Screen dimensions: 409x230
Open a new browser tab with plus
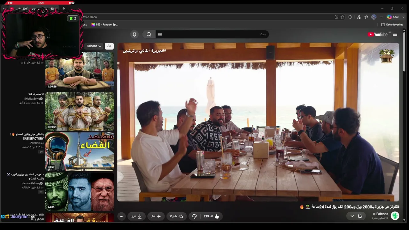coord(64,8)
